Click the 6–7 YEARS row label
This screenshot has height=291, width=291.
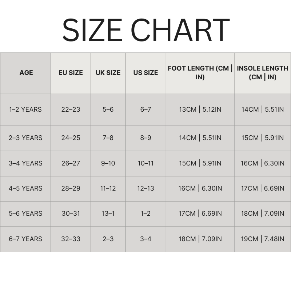(x=25, y=239)
